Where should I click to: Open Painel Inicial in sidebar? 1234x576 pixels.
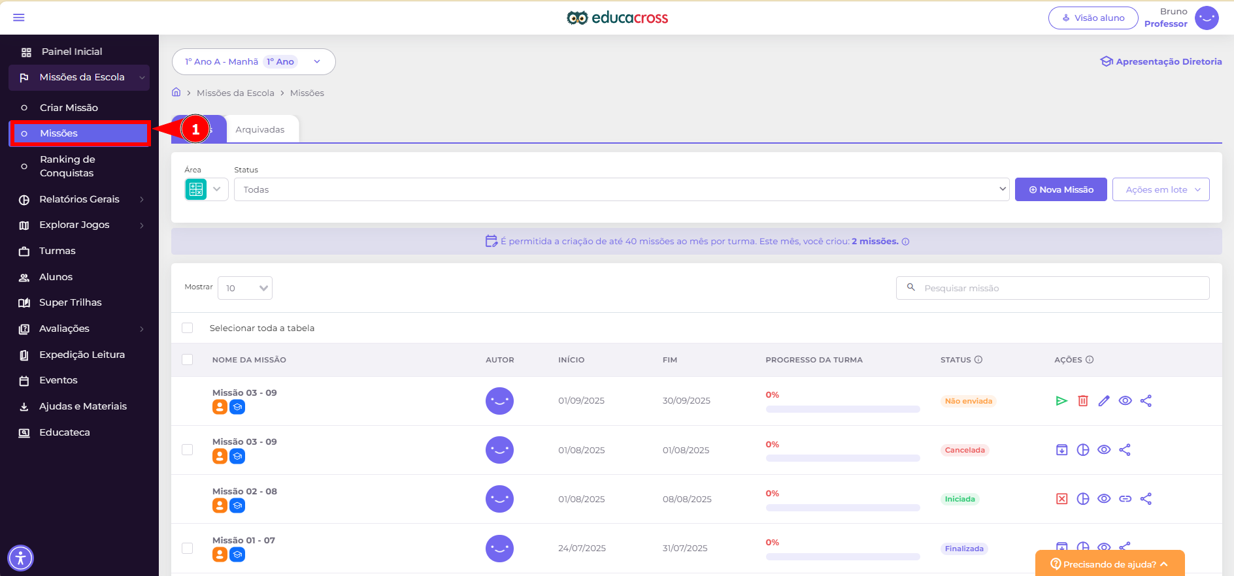72,52
